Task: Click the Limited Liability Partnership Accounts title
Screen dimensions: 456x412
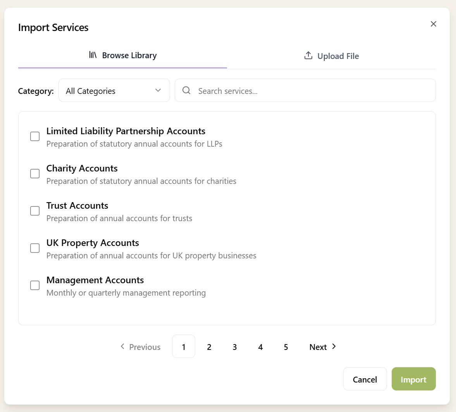Action: pos(126,131)
